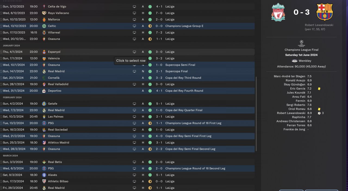Click the TV icon on the Celta de Vigo row
The image size is (348, 191).
pyautogui.click(x=134, y=7)
